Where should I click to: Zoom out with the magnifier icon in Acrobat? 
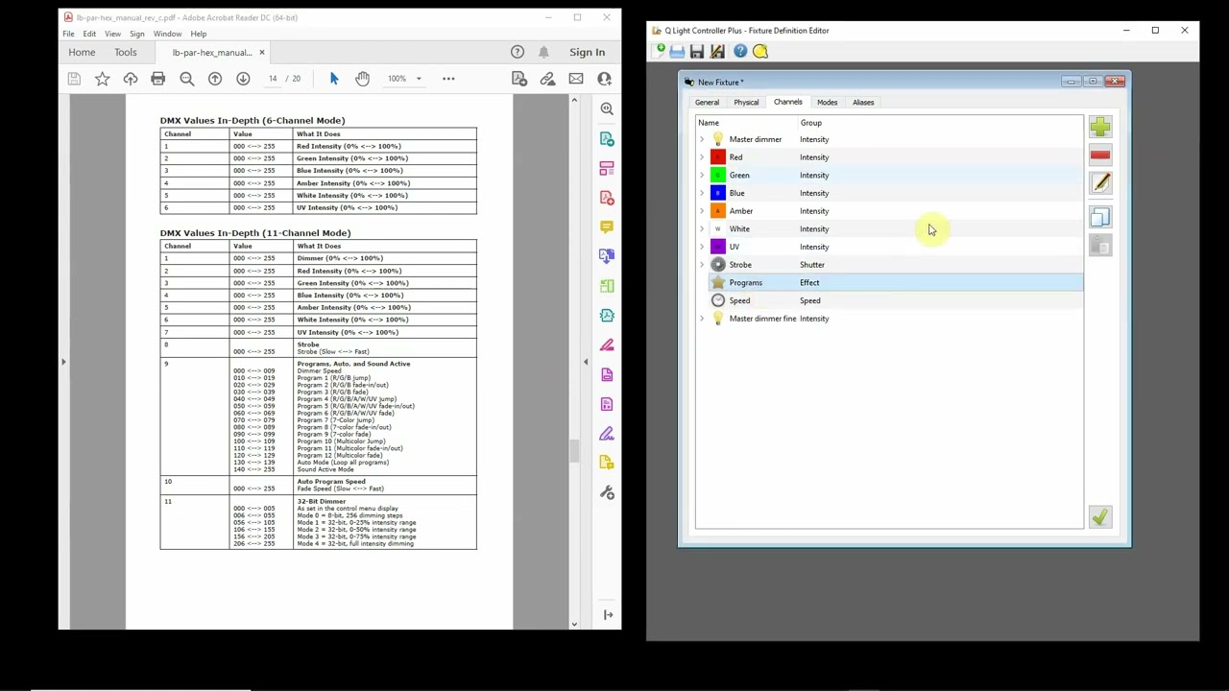click(x=186, y=79)
